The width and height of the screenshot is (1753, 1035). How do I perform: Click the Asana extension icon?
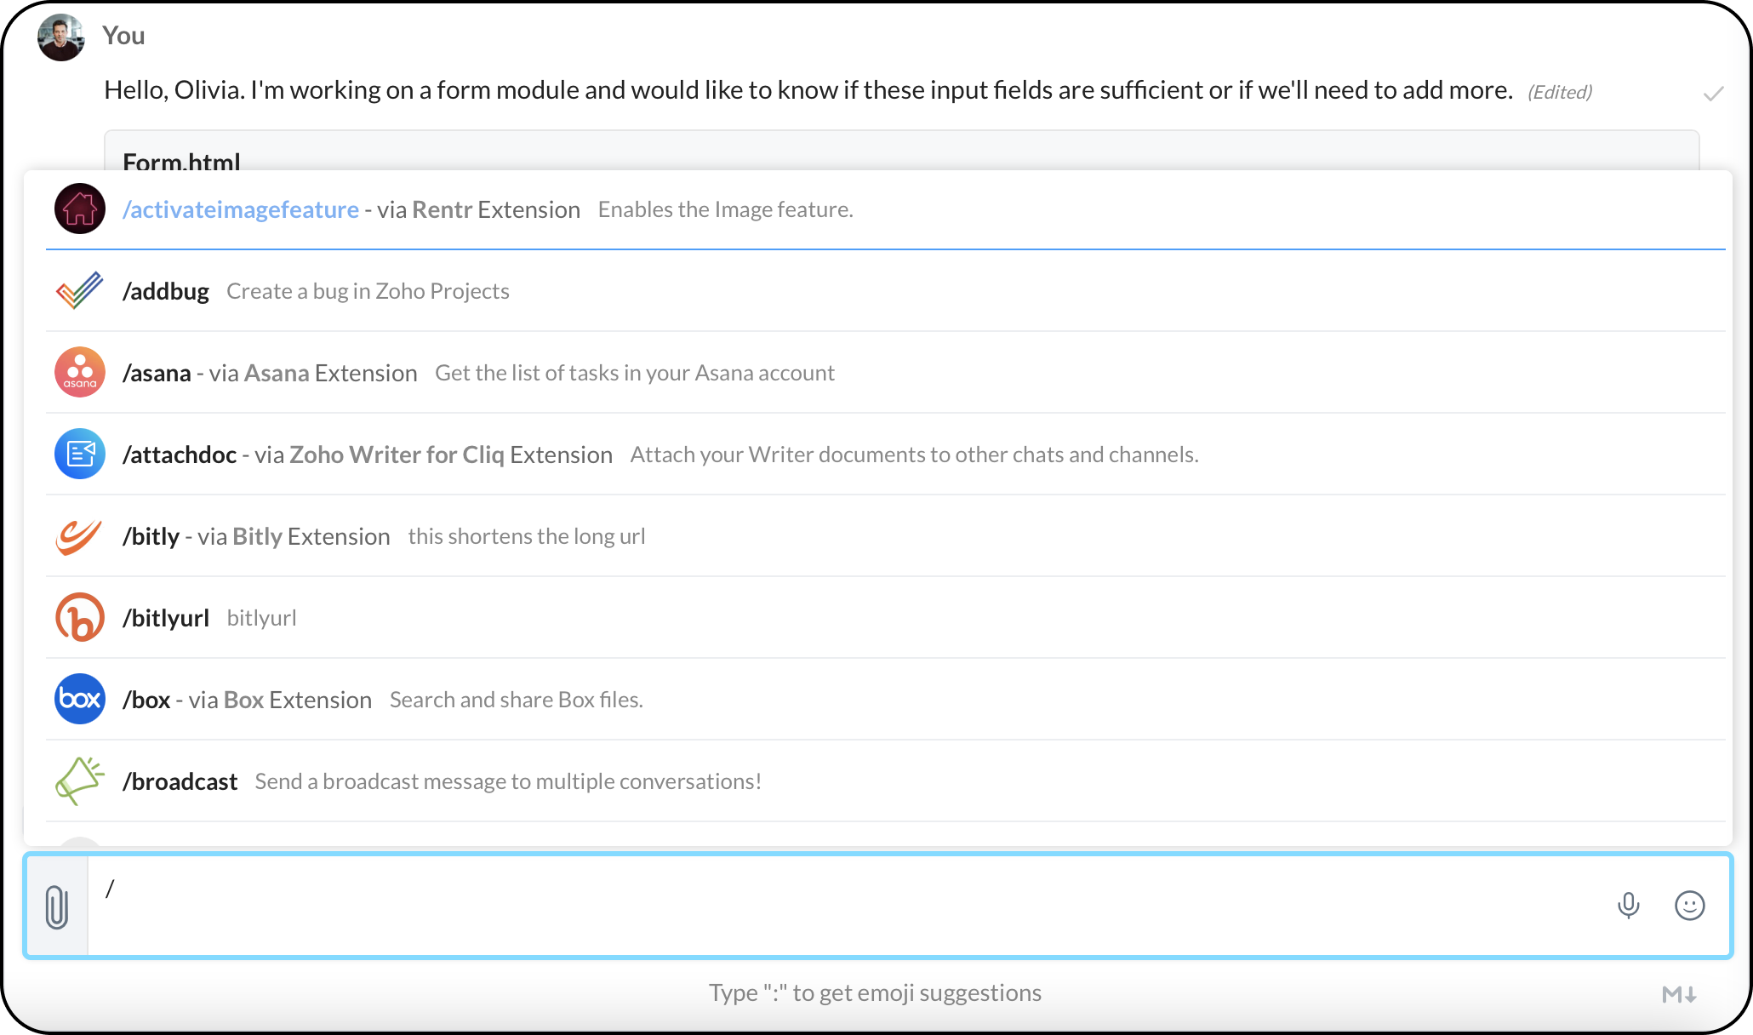(80, 372)
